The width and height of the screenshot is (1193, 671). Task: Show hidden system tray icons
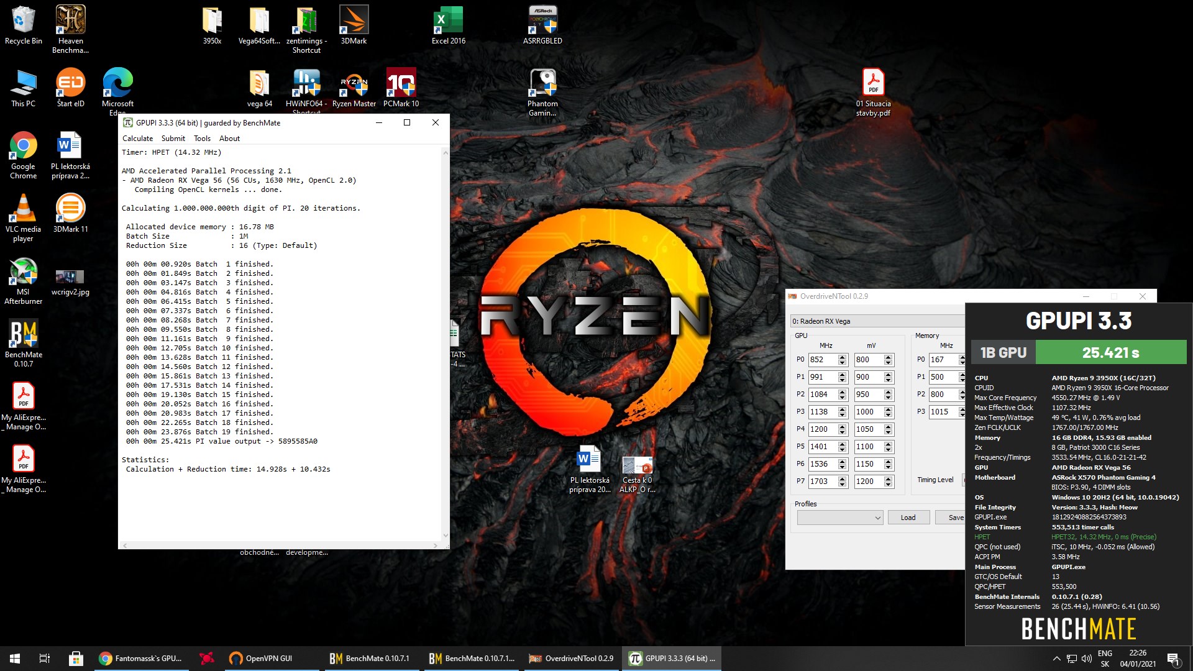point(1056,659)
